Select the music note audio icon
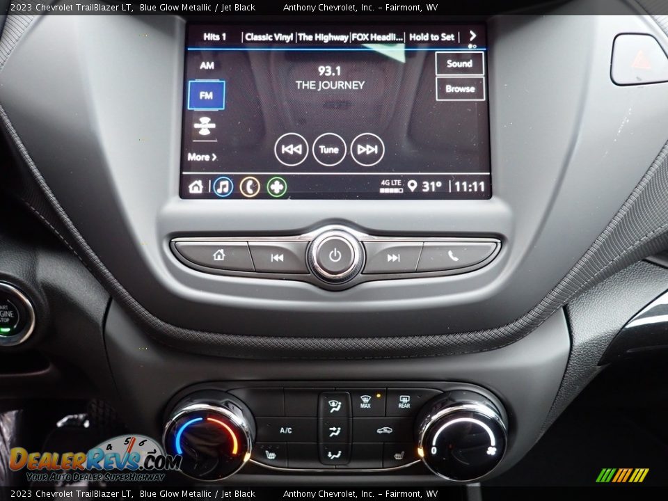668x501 pixels. 223,185
